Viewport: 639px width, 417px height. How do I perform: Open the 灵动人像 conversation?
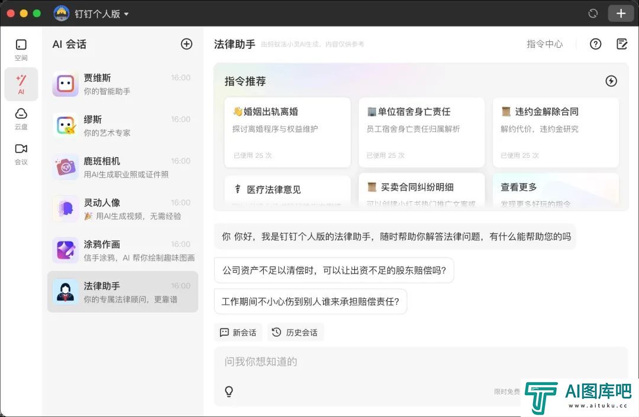point(122,209)
